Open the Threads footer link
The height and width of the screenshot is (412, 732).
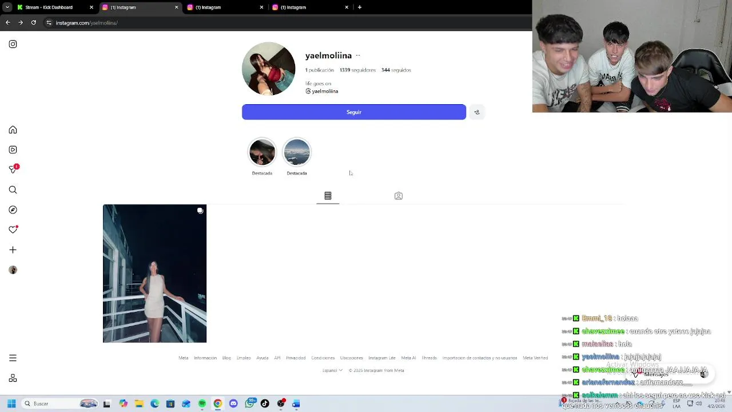(x=429, y=358)
